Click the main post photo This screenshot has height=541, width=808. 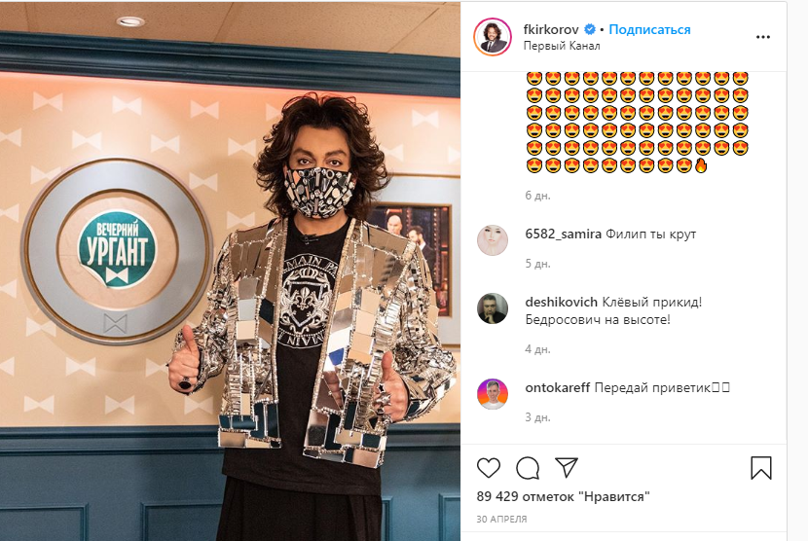(230, 271)
